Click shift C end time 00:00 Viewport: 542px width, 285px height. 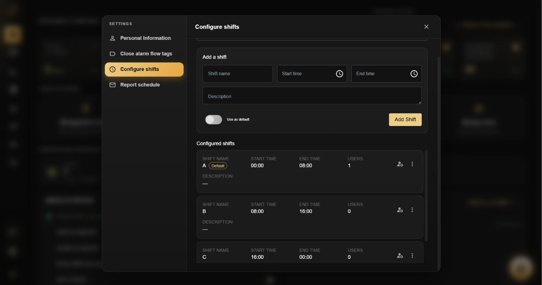point(306,257)
